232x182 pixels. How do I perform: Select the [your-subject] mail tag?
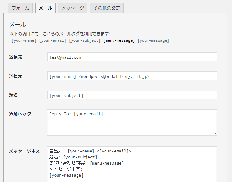[85, 40]
